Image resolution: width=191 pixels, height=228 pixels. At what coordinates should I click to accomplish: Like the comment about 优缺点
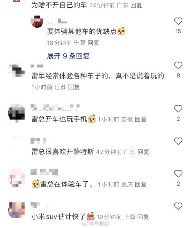pyautogui.click(x=178, y=21)
